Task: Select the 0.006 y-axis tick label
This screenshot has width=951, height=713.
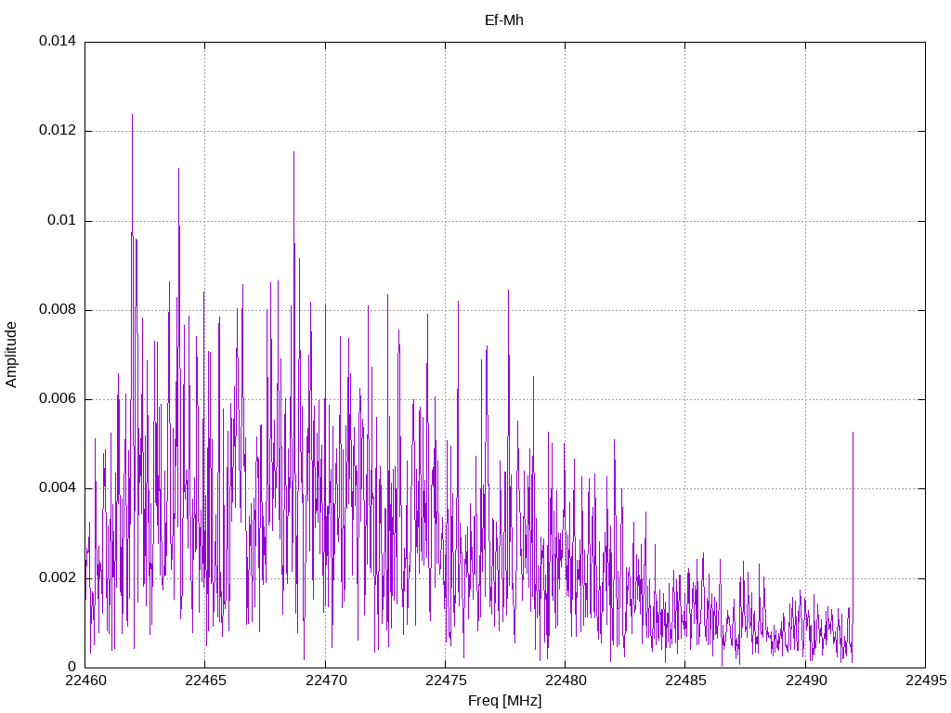Action: pos(58,399)
